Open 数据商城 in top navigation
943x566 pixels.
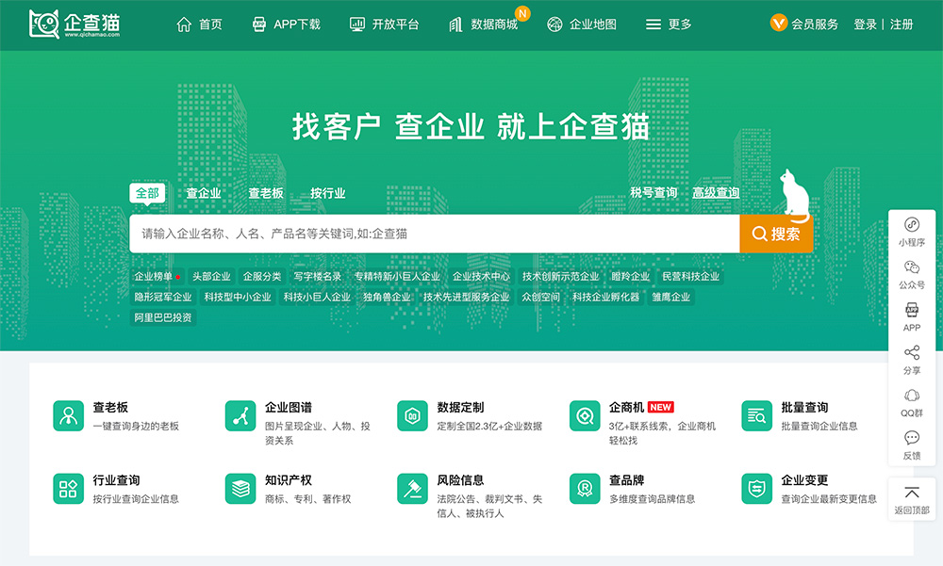(x=494, y=24)
